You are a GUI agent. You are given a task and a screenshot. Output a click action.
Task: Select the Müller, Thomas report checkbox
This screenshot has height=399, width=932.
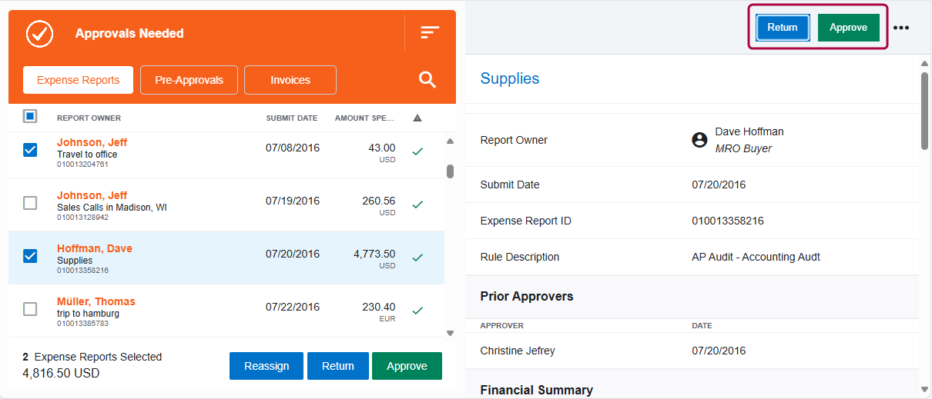[x=30, y=309]
